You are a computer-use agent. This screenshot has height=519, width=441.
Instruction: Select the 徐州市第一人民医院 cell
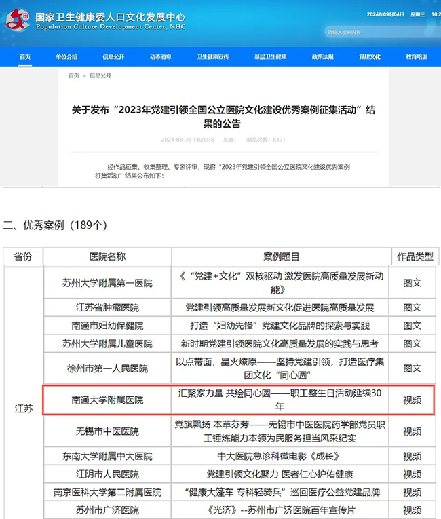(107, 368)
